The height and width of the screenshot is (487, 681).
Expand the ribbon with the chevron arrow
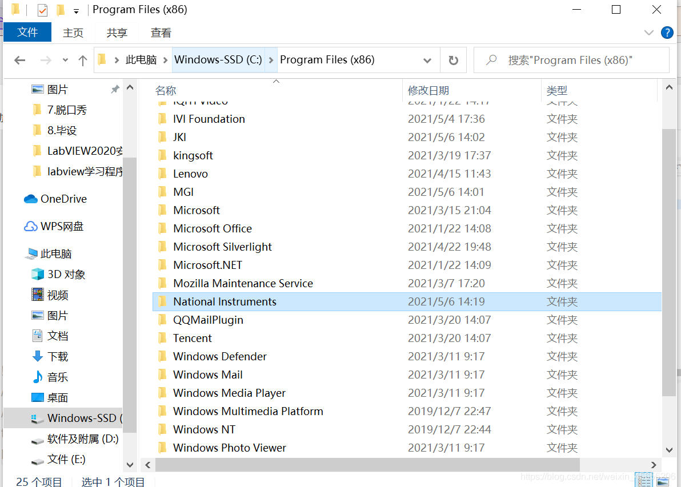point(649,33)
